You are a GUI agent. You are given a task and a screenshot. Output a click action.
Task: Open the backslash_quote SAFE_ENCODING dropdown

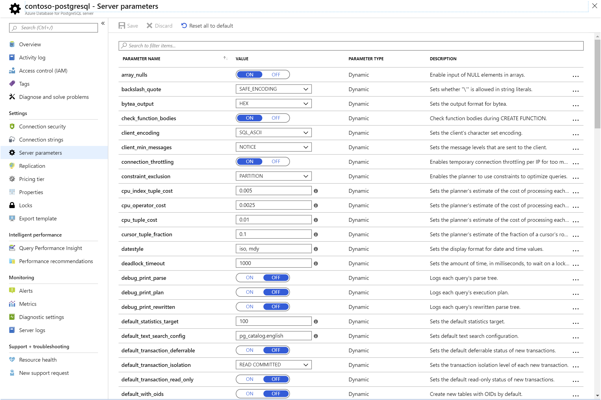click(274, 89)
